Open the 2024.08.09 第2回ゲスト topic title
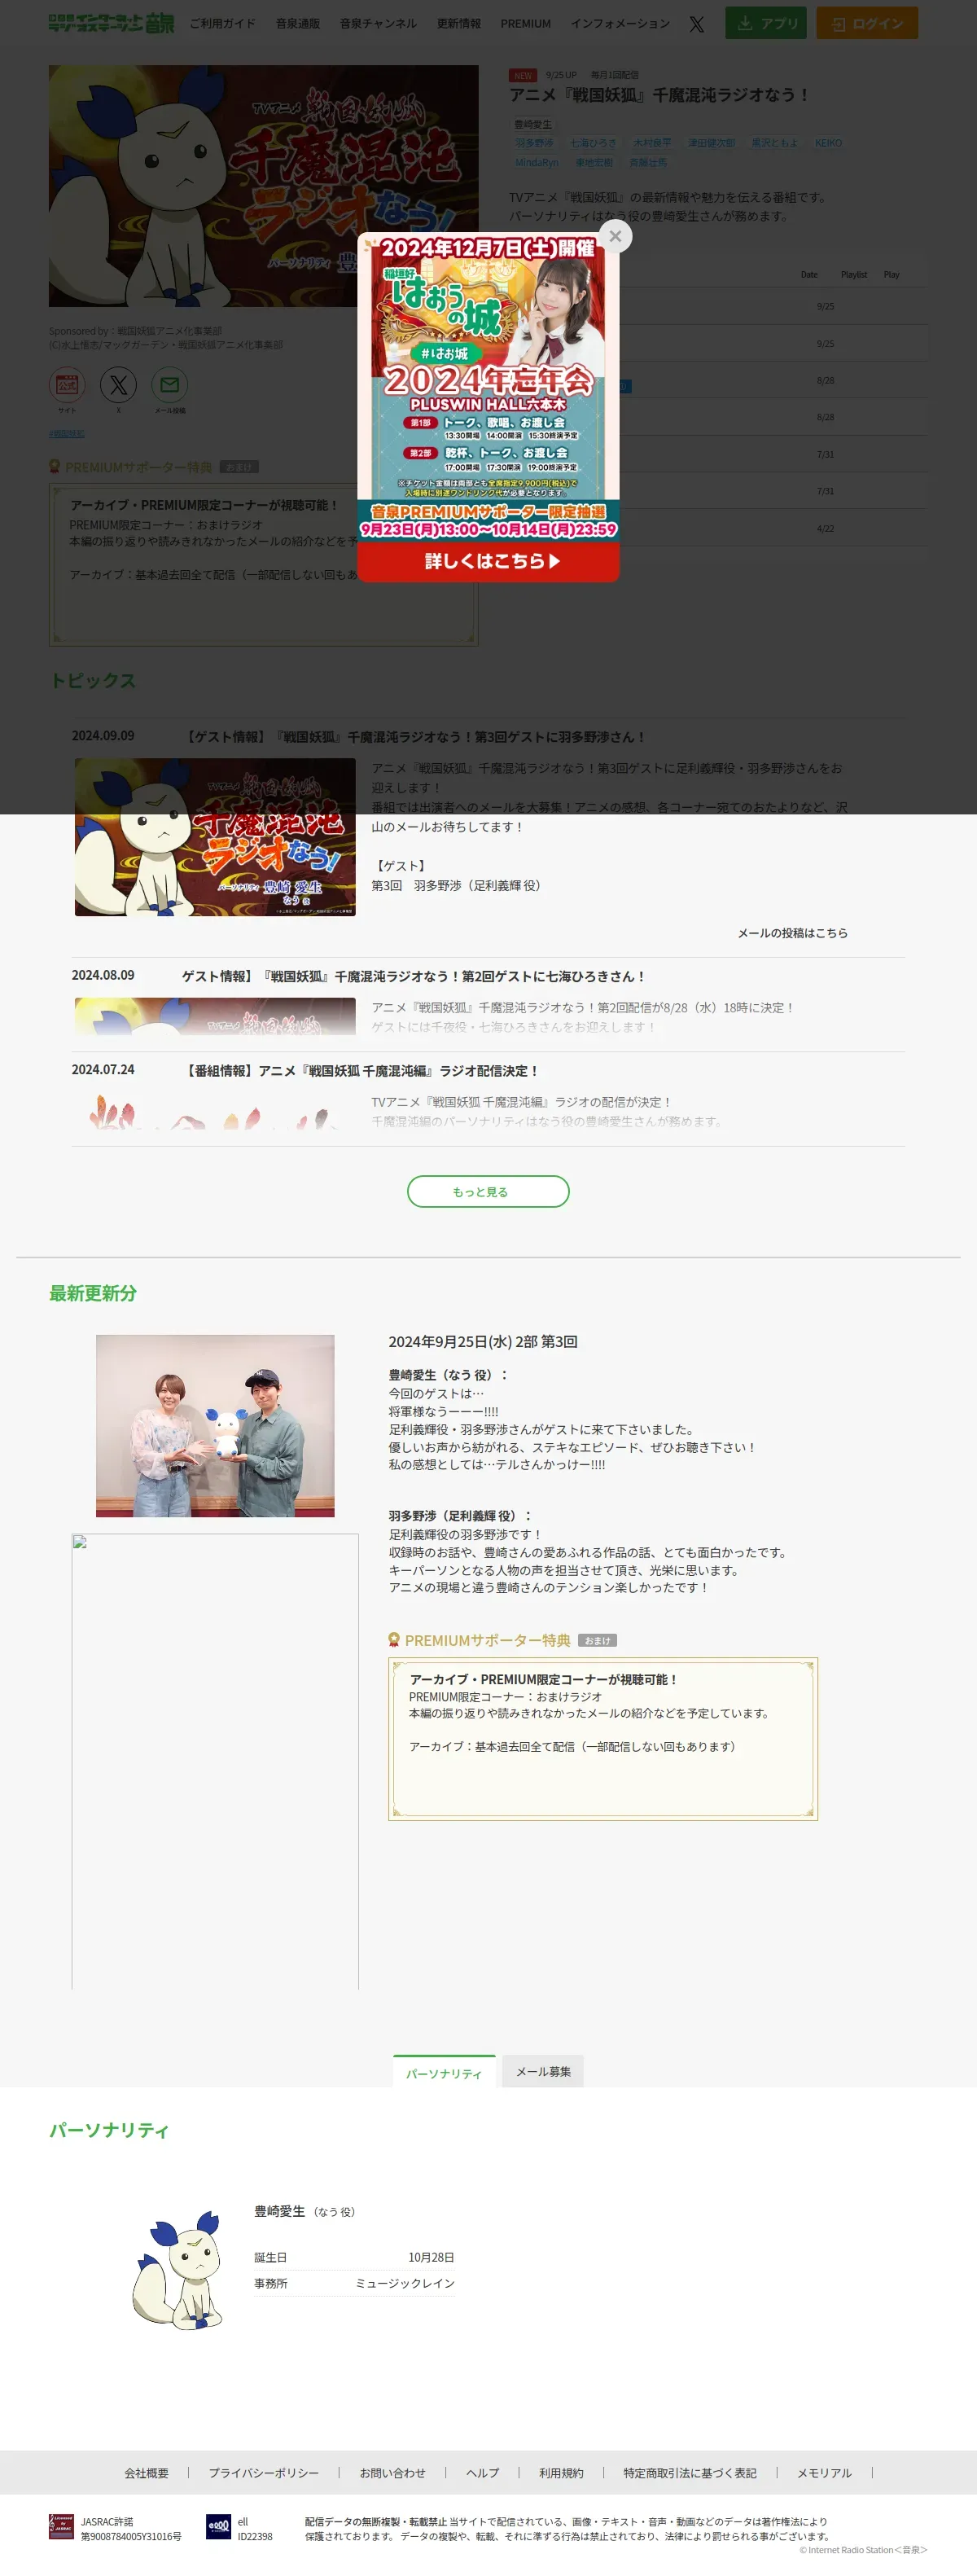977x2576 pixels. [414, 976]
